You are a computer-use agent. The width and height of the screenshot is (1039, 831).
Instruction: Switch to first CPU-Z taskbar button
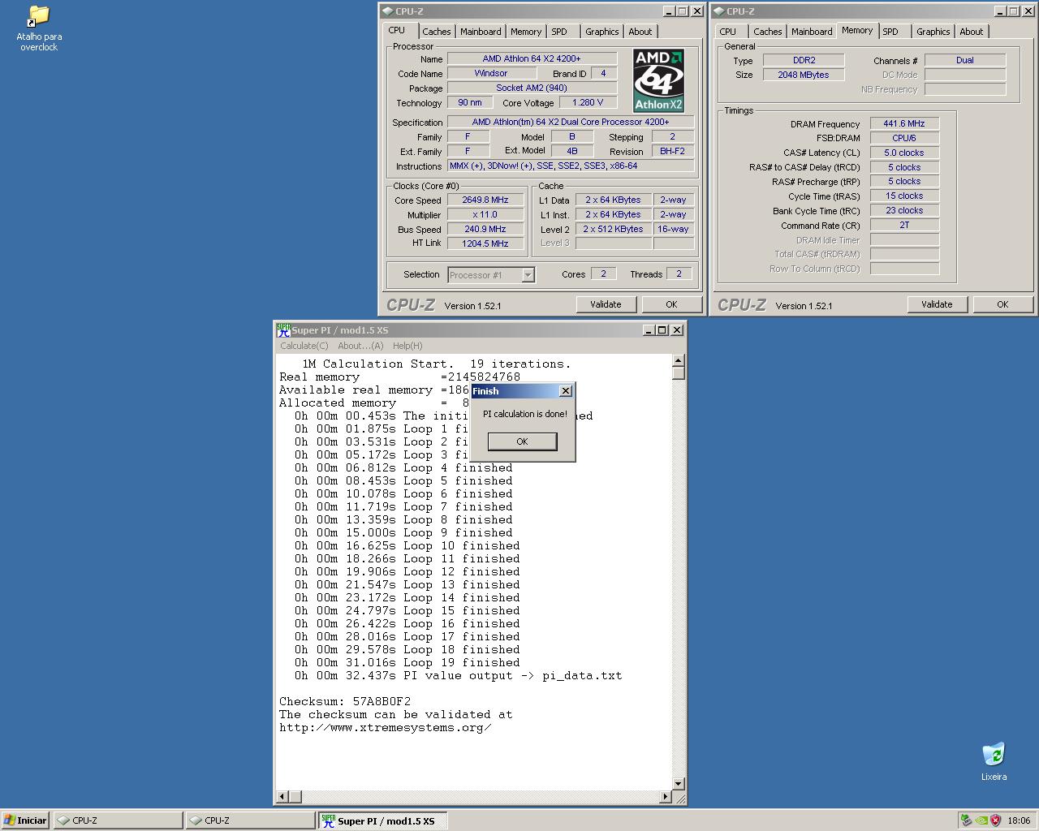118,820
